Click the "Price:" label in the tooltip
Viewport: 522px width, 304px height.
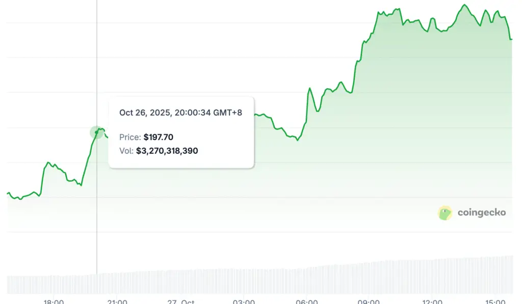tap(130, 137)
